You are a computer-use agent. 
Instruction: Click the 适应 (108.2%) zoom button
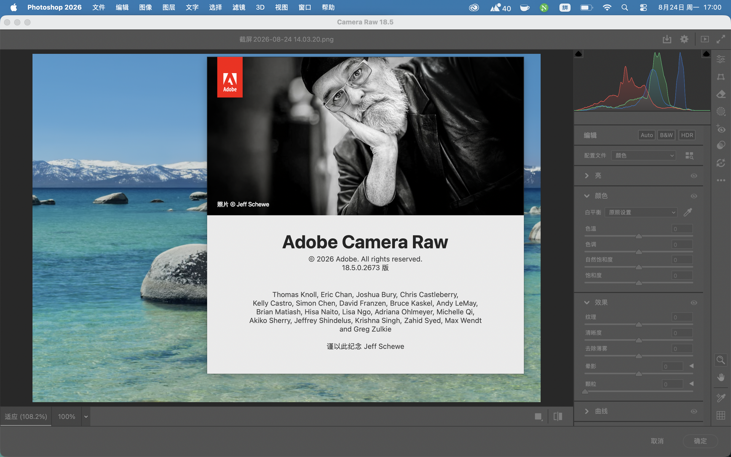26,417
